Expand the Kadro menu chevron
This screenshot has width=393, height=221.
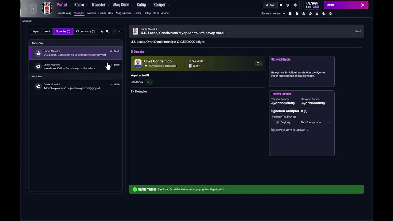pos(87,5)
